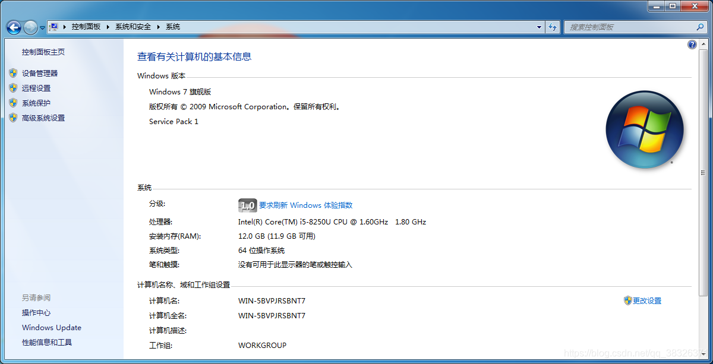
Task: Click 更改设置 link
Action: pyautogui.click(x=647, y=301)
